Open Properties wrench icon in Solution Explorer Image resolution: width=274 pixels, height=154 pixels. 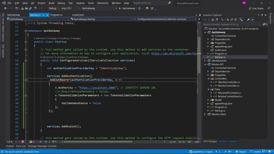pos(248,20)
